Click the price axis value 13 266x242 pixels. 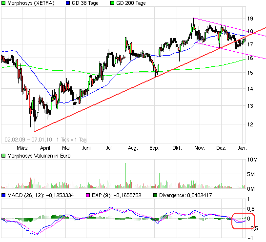point(250,106)
